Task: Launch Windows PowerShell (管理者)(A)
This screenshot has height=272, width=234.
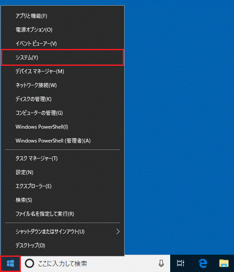Action: pyautogui.click(x=63, y=141)
